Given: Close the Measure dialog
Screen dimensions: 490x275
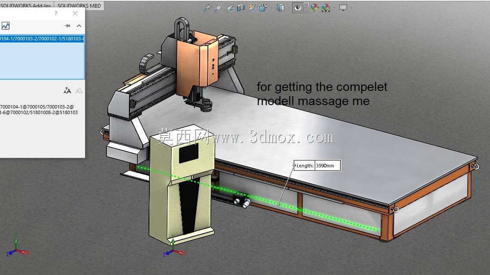Looking at the screenshot, I should (75, 13).
